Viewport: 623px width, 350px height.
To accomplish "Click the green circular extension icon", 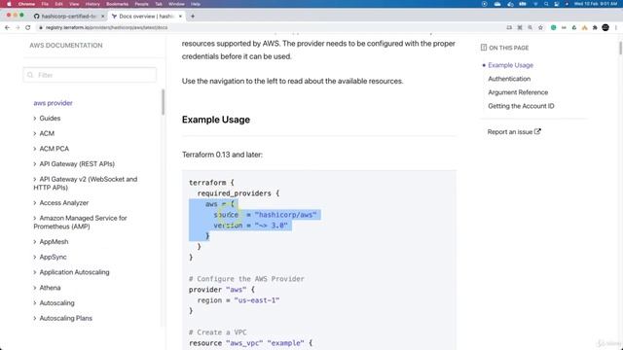I will pyautogui.click(x=554, y=28).
